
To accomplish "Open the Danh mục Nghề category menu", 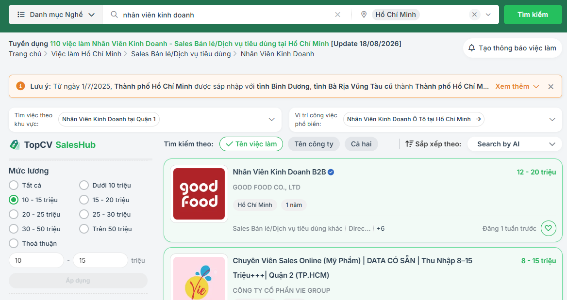I will coord(56,15).
